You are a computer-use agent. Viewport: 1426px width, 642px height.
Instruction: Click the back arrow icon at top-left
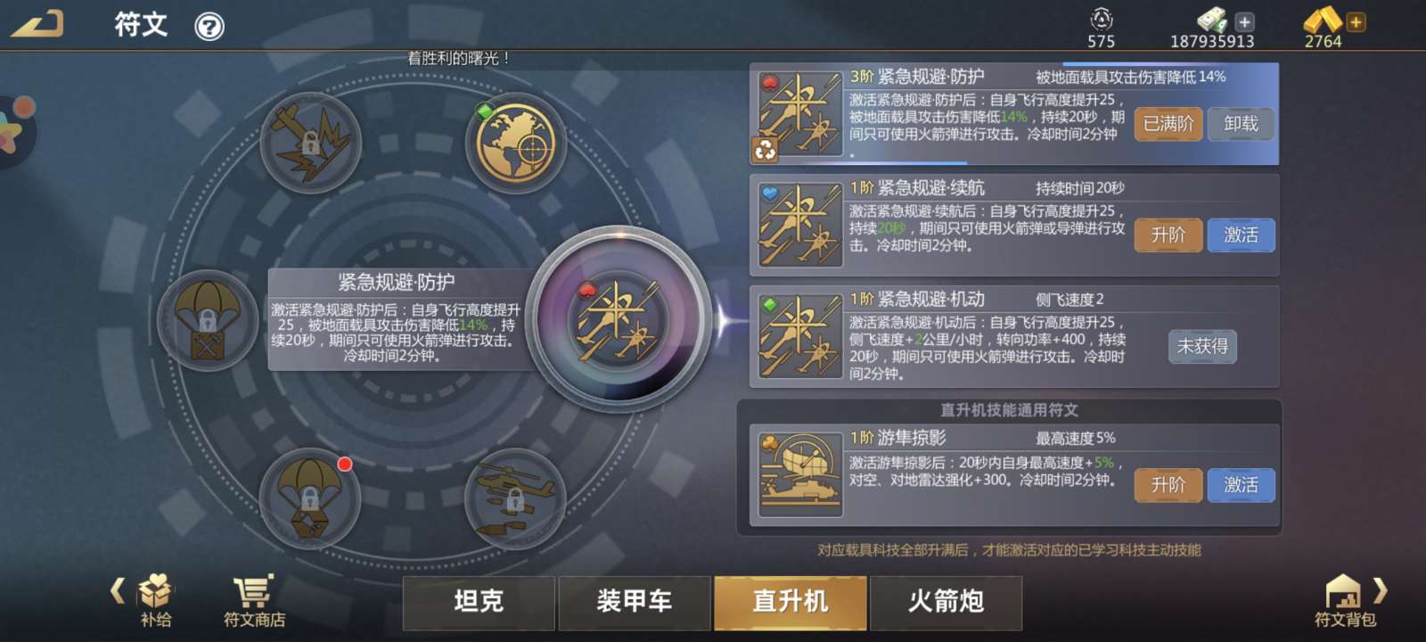pos(37,24)
